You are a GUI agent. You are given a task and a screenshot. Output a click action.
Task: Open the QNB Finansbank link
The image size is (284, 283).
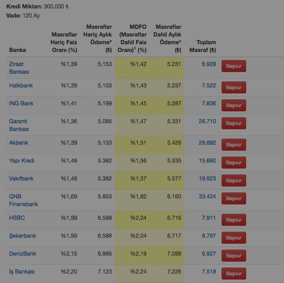point(23,200)
